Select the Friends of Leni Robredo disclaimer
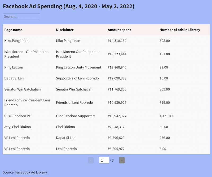The image size is (212, 177). coord(74,102)
